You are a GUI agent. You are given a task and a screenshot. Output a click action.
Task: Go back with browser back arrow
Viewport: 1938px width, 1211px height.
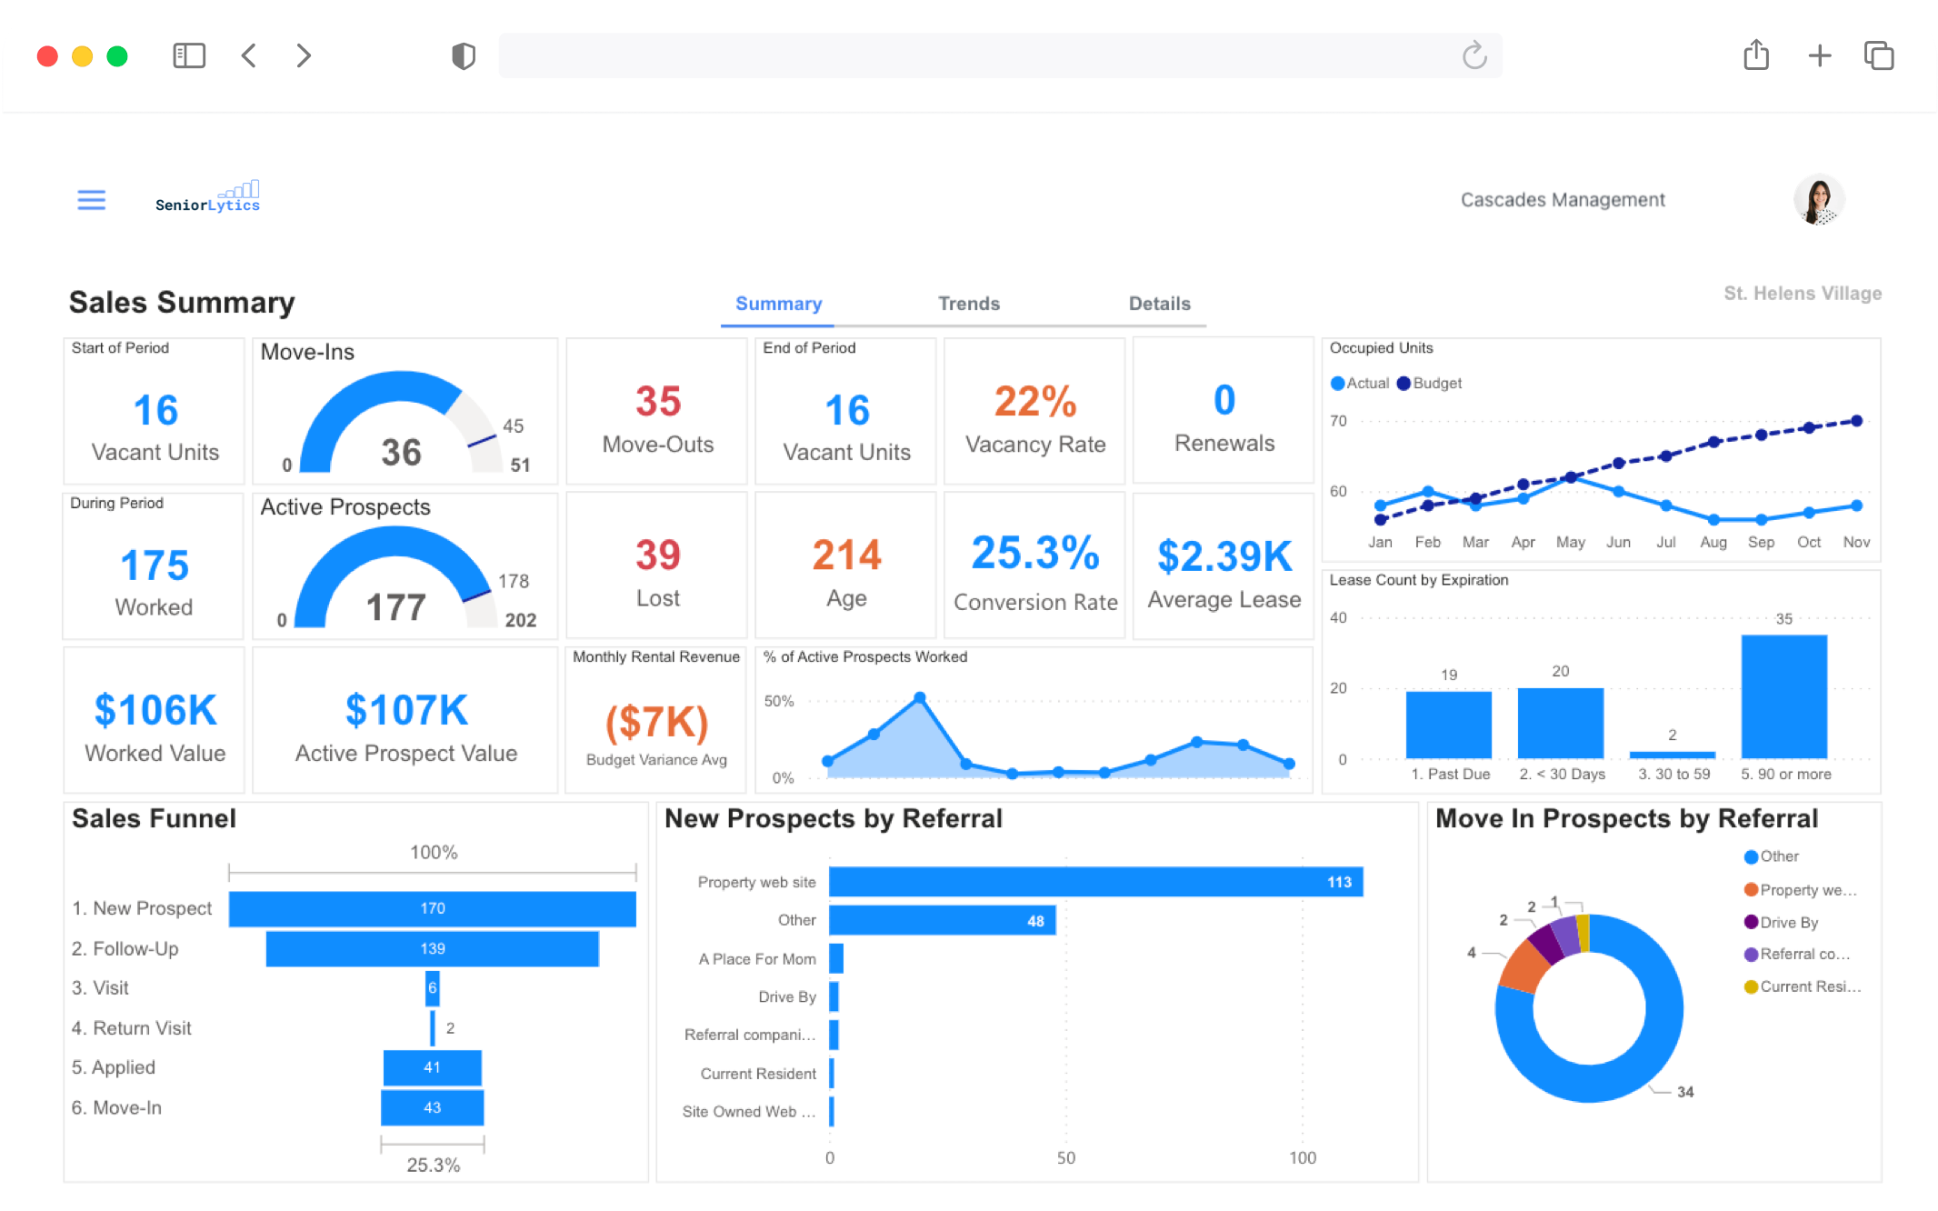(x=249, y=56)
